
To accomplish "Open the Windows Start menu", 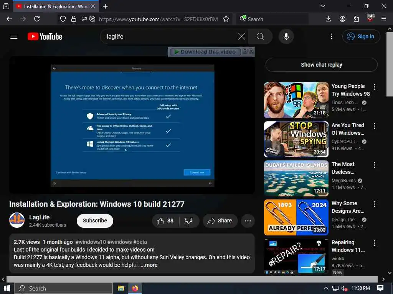I will click(x=7, y=289).
